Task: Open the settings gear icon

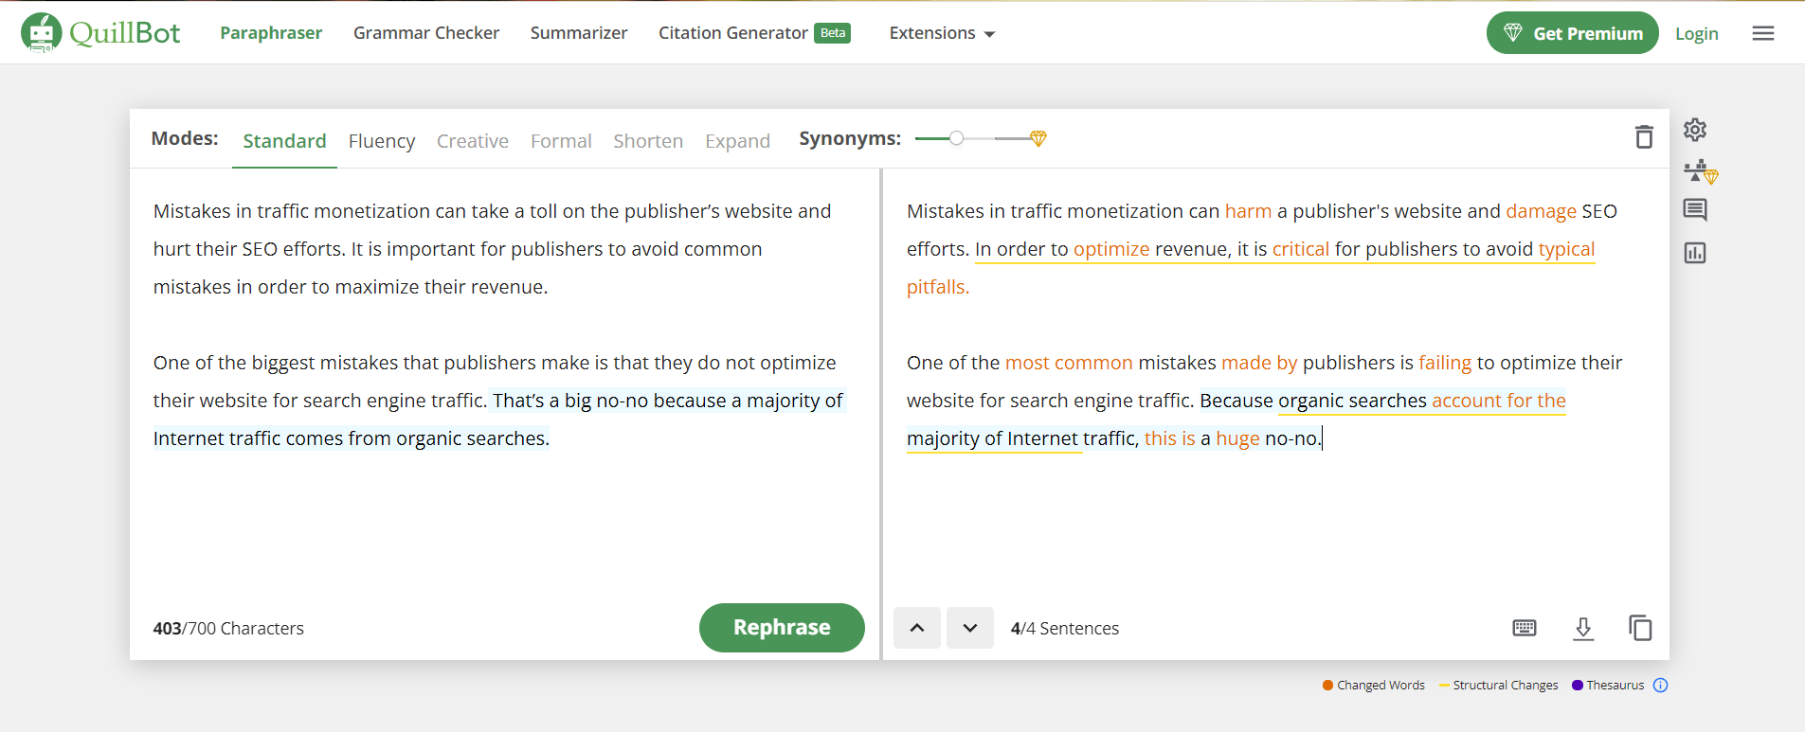Action: tap(1695, 130)
